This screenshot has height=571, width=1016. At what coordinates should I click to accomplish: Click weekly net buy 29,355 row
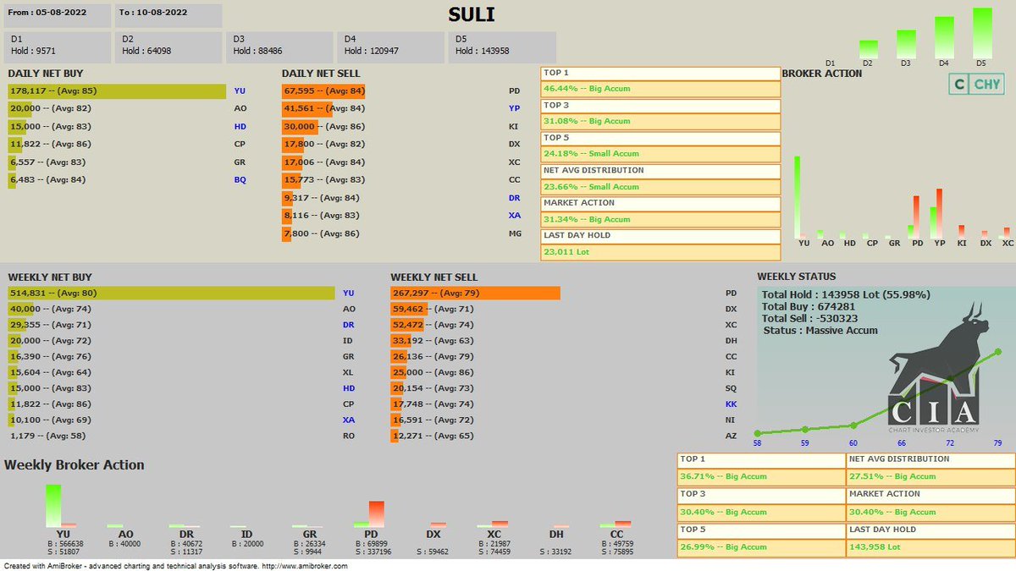(182, 325)
